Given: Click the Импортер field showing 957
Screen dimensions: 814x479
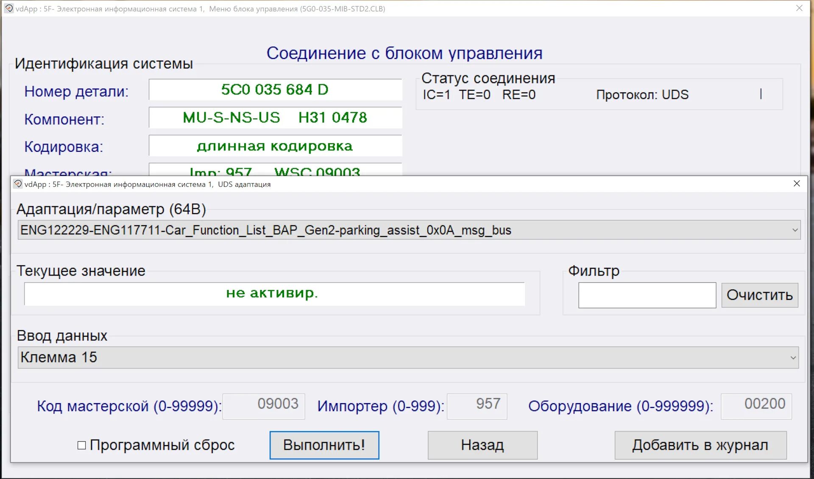Looking at the screenshot, I should (477, 406).
